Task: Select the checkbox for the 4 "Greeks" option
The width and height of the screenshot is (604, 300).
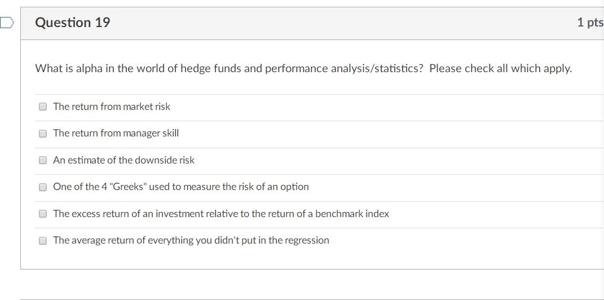Action: [x=43, y=187]
